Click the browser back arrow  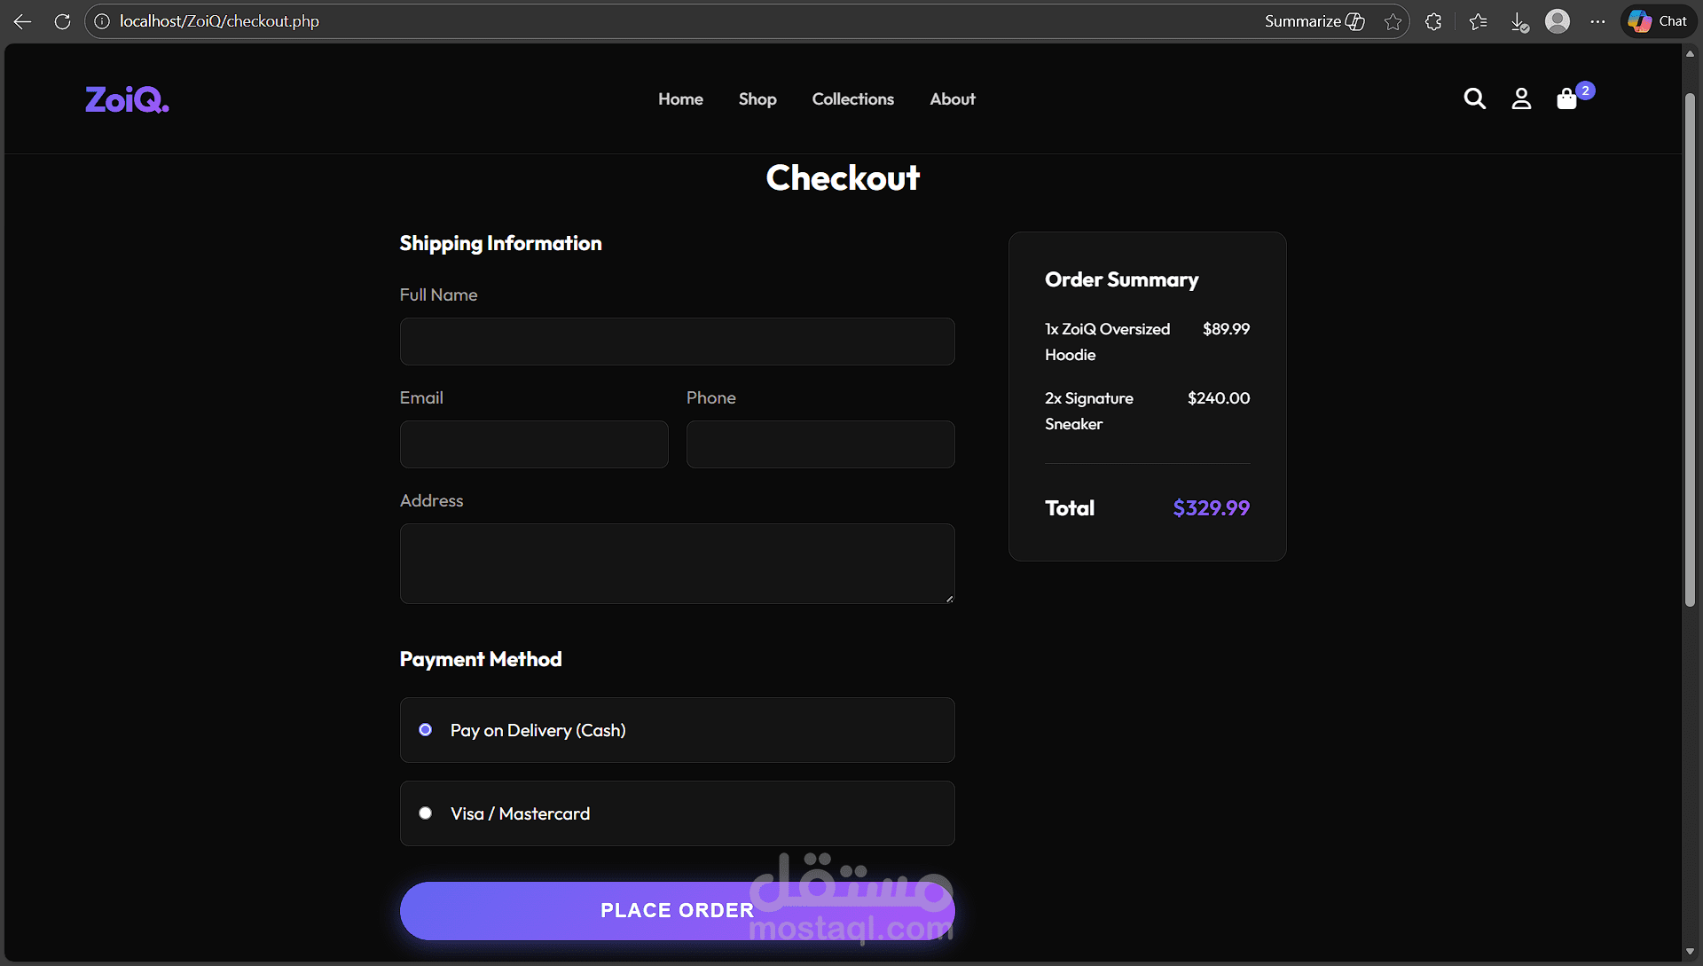[23, 21]
